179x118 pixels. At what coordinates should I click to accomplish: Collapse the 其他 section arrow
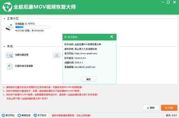pyautogui.click(x=4, y=46)
